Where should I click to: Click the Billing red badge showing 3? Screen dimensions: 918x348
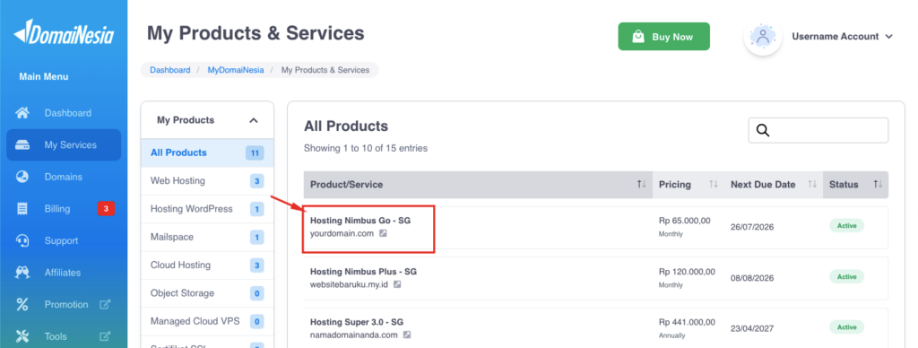point(106,209)
